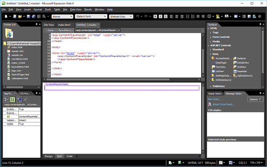The image size is (267, 167).
Task: Toggle Numbered list button
Action: coord(188,16)
